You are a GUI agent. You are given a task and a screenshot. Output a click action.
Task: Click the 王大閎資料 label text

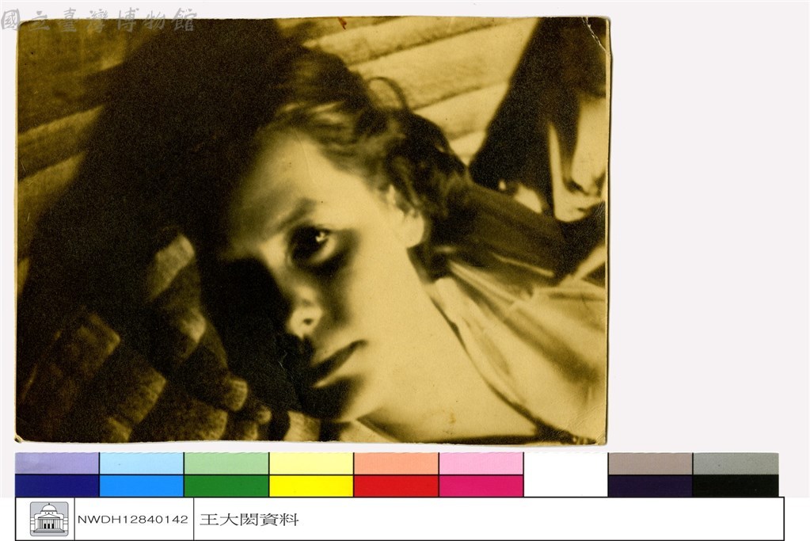click(249, 520)
